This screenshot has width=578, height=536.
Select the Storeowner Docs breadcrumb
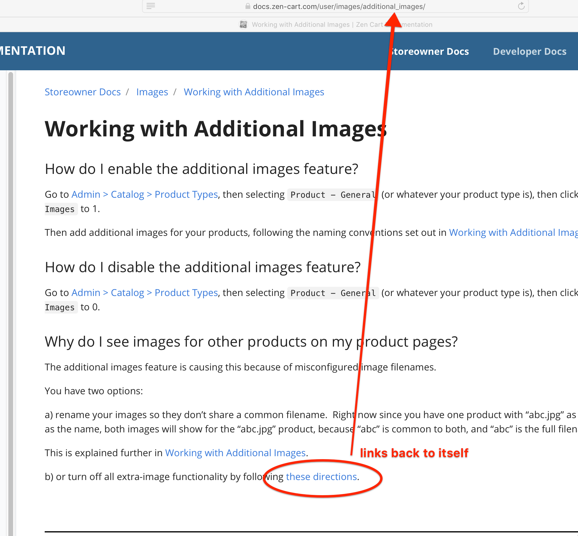pyautogui.click(x=83, y=92)
